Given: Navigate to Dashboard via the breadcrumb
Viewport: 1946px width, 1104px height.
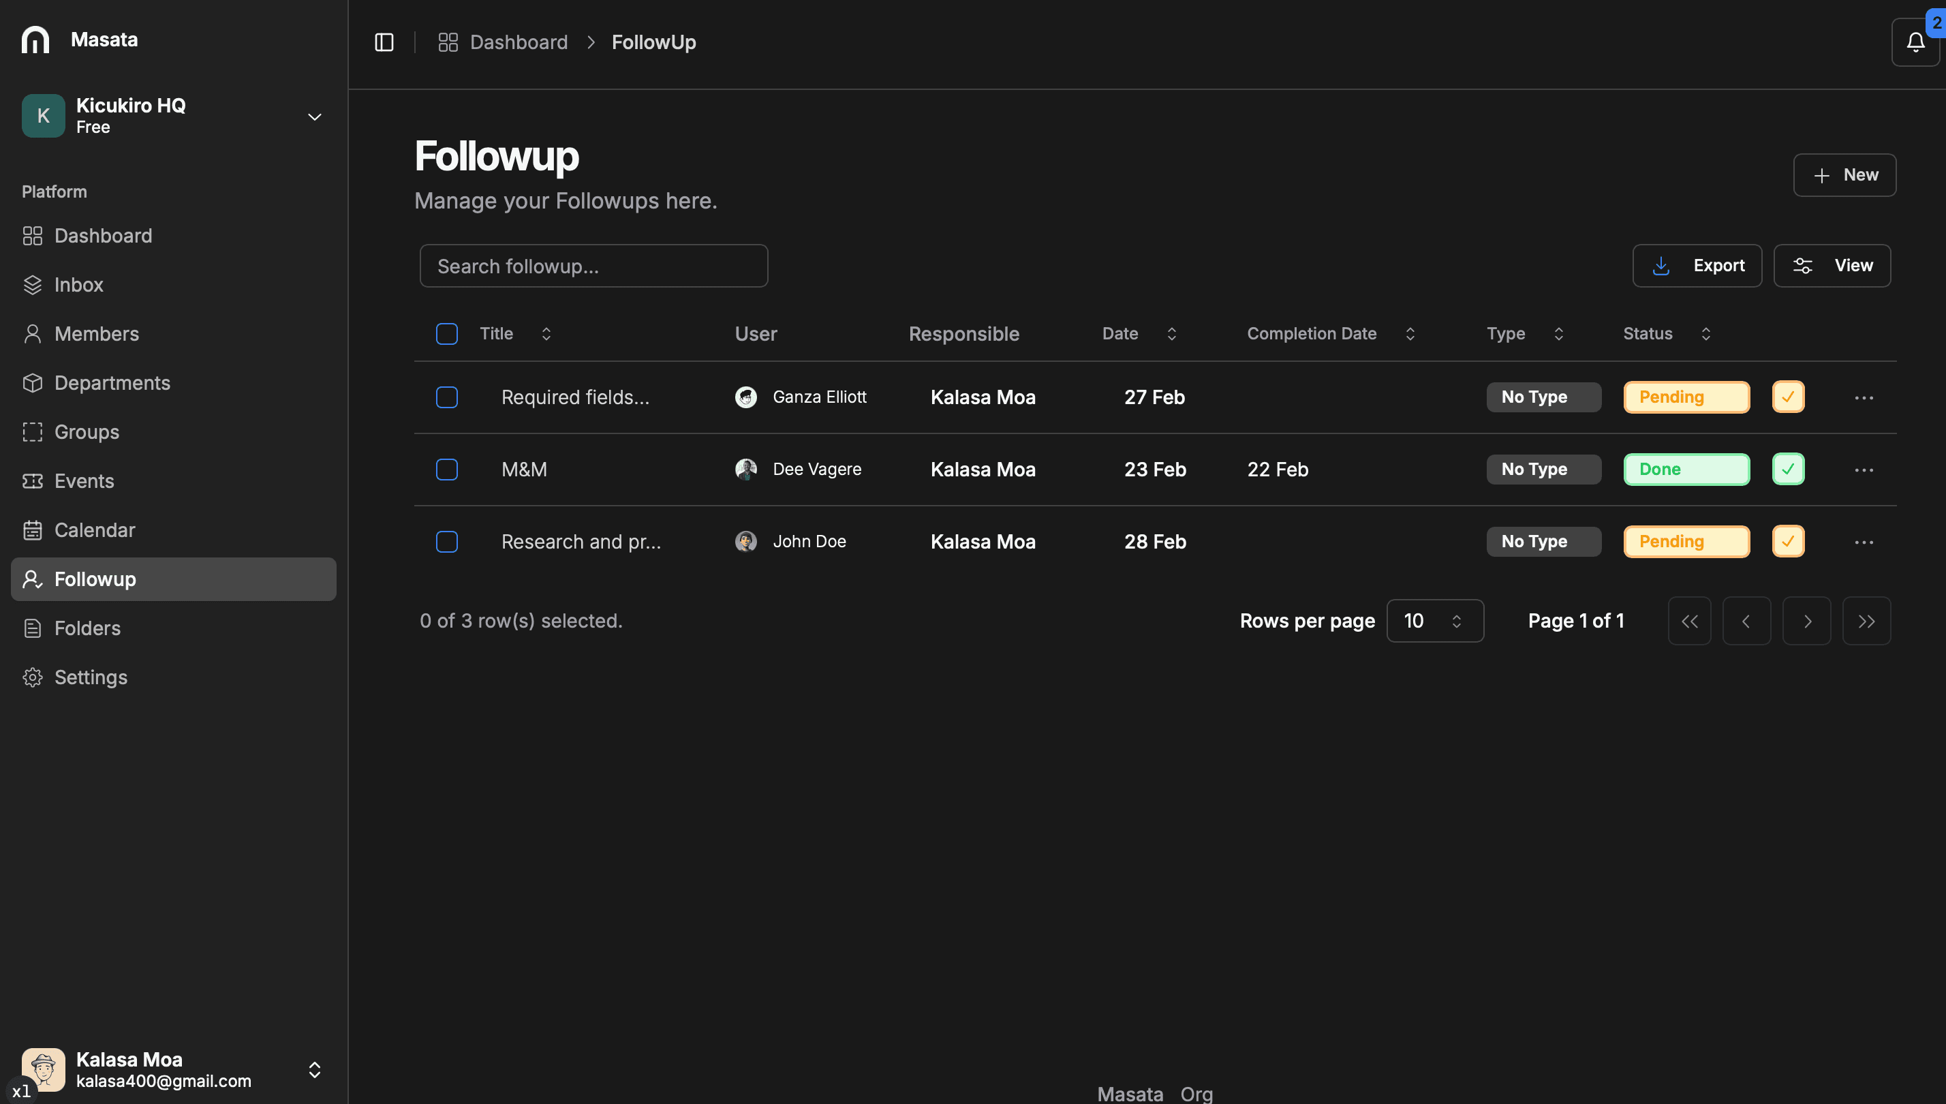Looking at the screenshot, I should pyautogui.click(x=519, y=42).
